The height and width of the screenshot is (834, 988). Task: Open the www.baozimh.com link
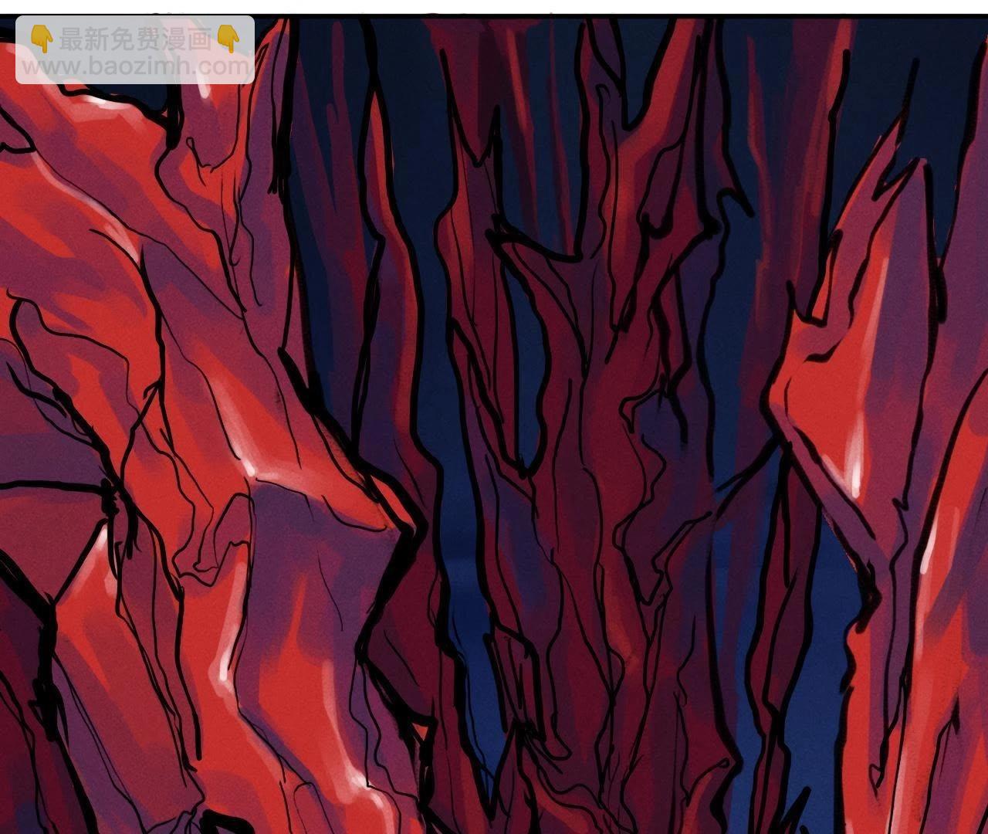[134, 66]
